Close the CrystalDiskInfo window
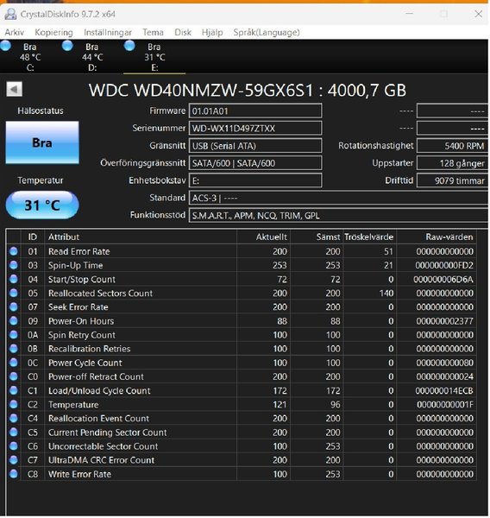The width and height of the screenshot is (490, 518). tap(478, 14)
